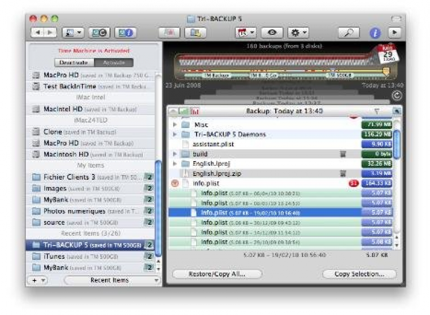Screen dimensions: 430x315
Task: Select Tri-BACKUP 5 in Recent Items
Action: coord(91,245)
